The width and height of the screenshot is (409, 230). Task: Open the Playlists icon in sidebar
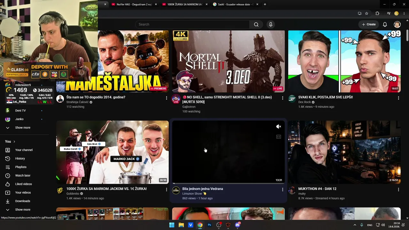[8, 167]
